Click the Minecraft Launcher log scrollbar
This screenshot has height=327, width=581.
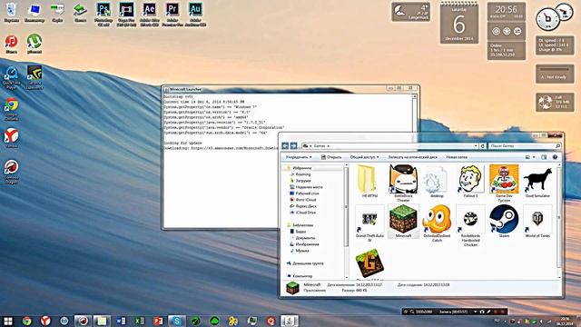tap(415, 113)
